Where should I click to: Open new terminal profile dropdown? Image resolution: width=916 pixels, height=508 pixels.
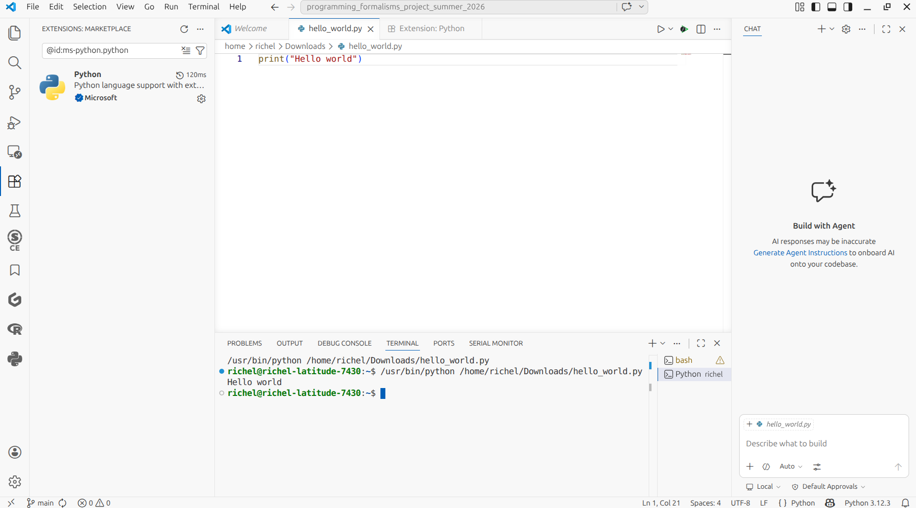point(663,343)
